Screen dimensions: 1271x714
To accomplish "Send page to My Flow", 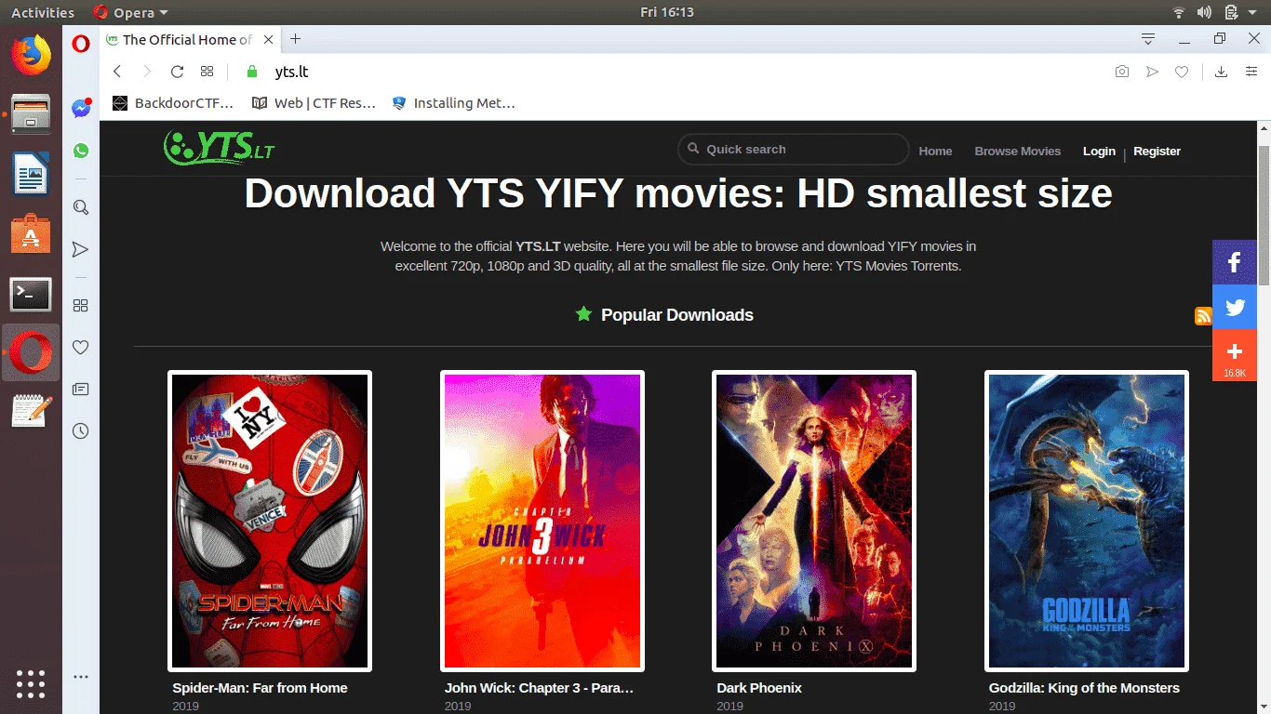I will tap(1152, 72).
